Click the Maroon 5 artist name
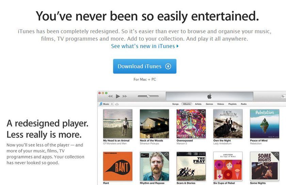Screen dimensions: 286x185 (182, 144)
